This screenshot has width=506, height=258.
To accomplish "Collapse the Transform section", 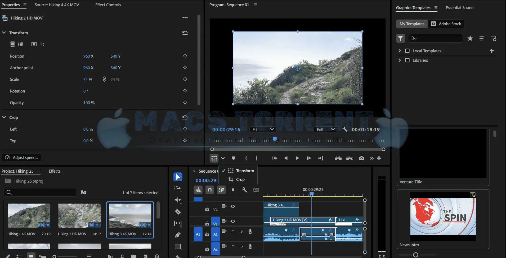I will (x=4, y=33).
